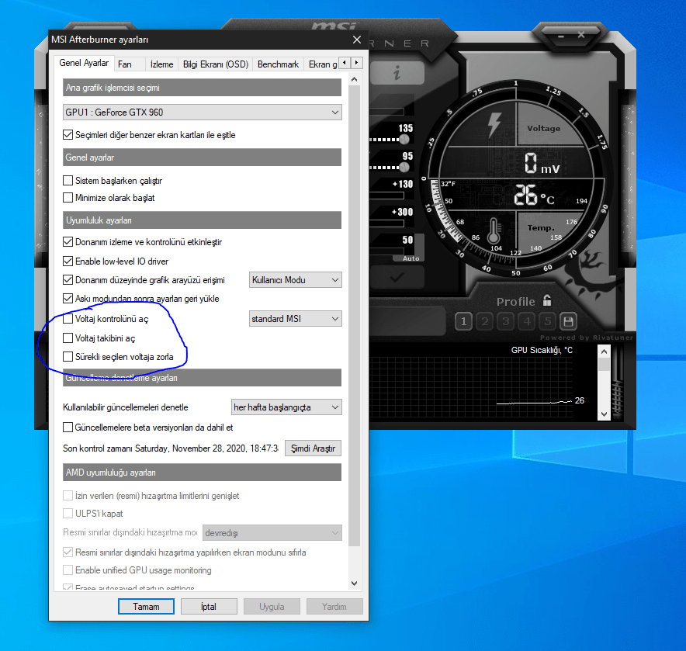The width and height of the screenshot is (686, 651).
Task: Close the MSI Afterburner ayarları dialog
Action: [x=357, y=40]
